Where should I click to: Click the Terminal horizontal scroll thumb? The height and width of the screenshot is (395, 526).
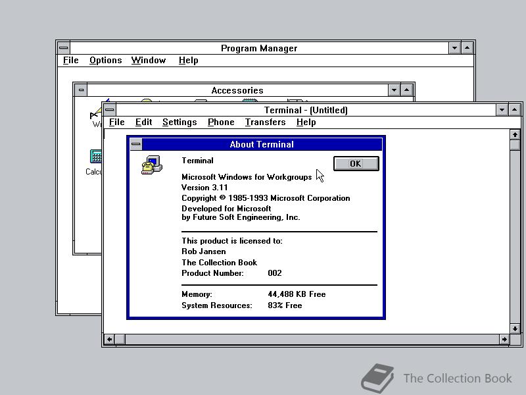(120, 340)
